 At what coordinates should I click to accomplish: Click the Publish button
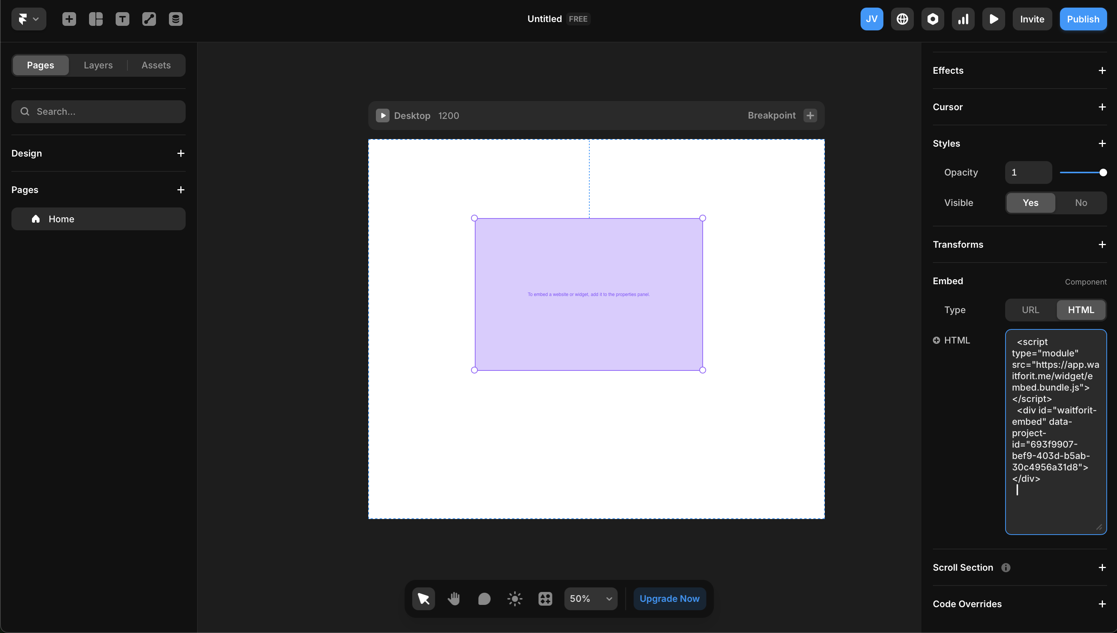click(1083, 19)
